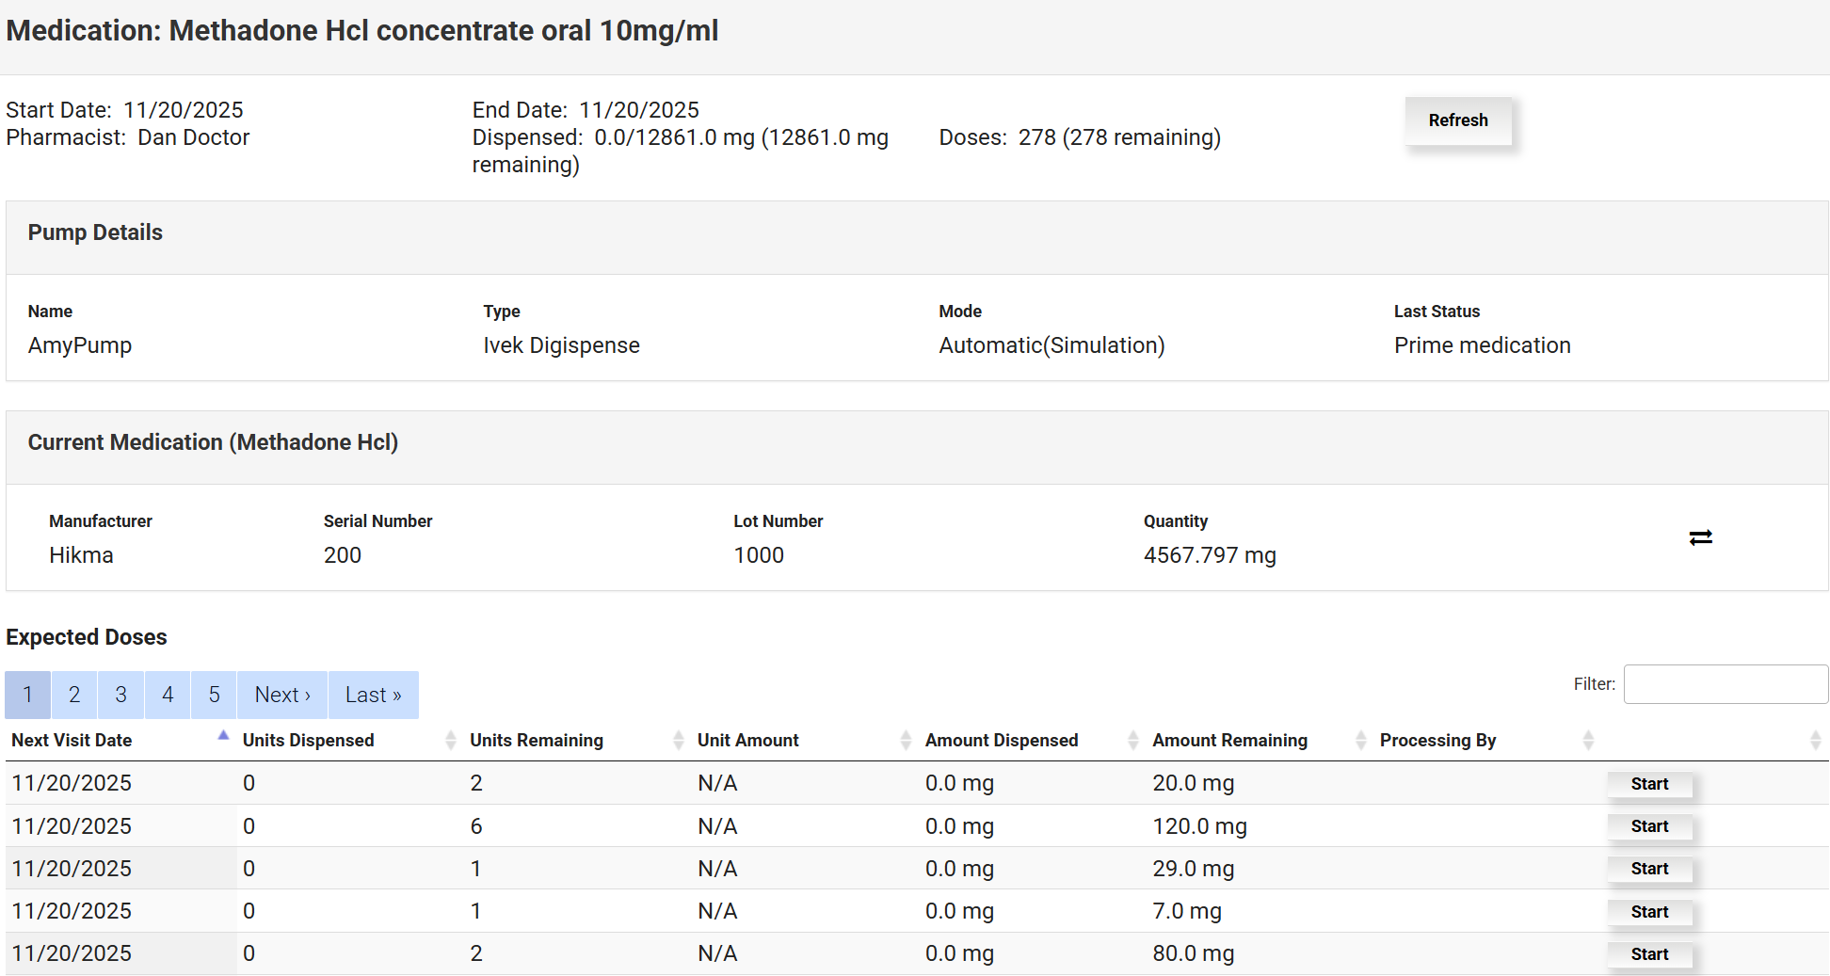
Task: Click the Refresh button
Action: [x=1457, y=120]
